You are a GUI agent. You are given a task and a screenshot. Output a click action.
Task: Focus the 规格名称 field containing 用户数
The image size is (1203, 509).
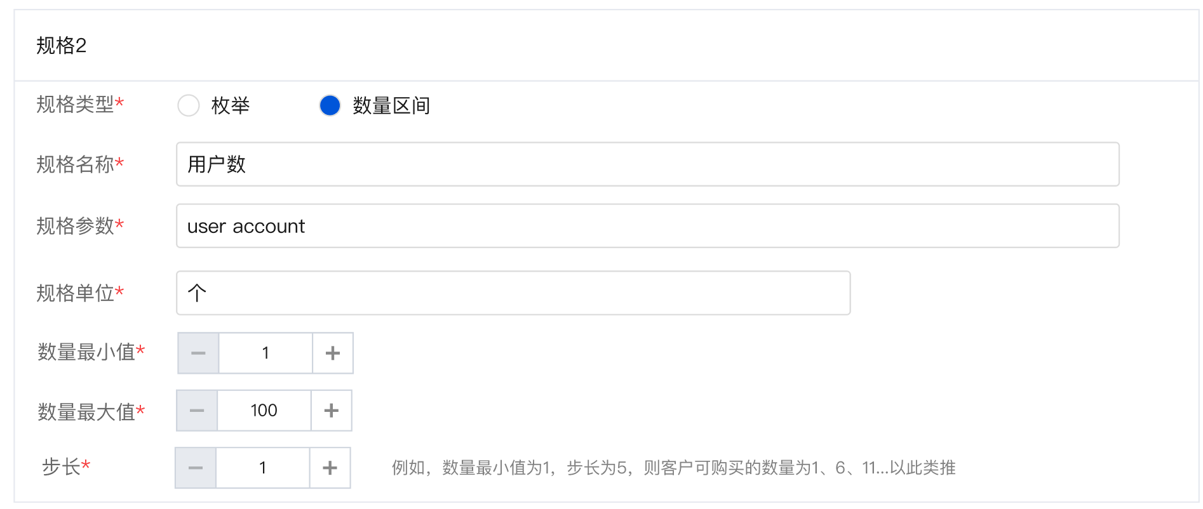pyautogui.click(x=647, y=164)
